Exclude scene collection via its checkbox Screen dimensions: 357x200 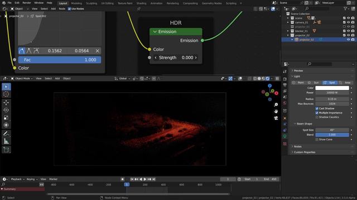(x=344, y=18)
